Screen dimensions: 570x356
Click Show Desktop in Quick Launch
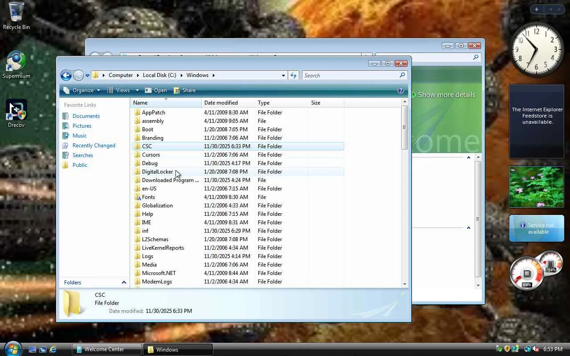click(x=33, y=349)
